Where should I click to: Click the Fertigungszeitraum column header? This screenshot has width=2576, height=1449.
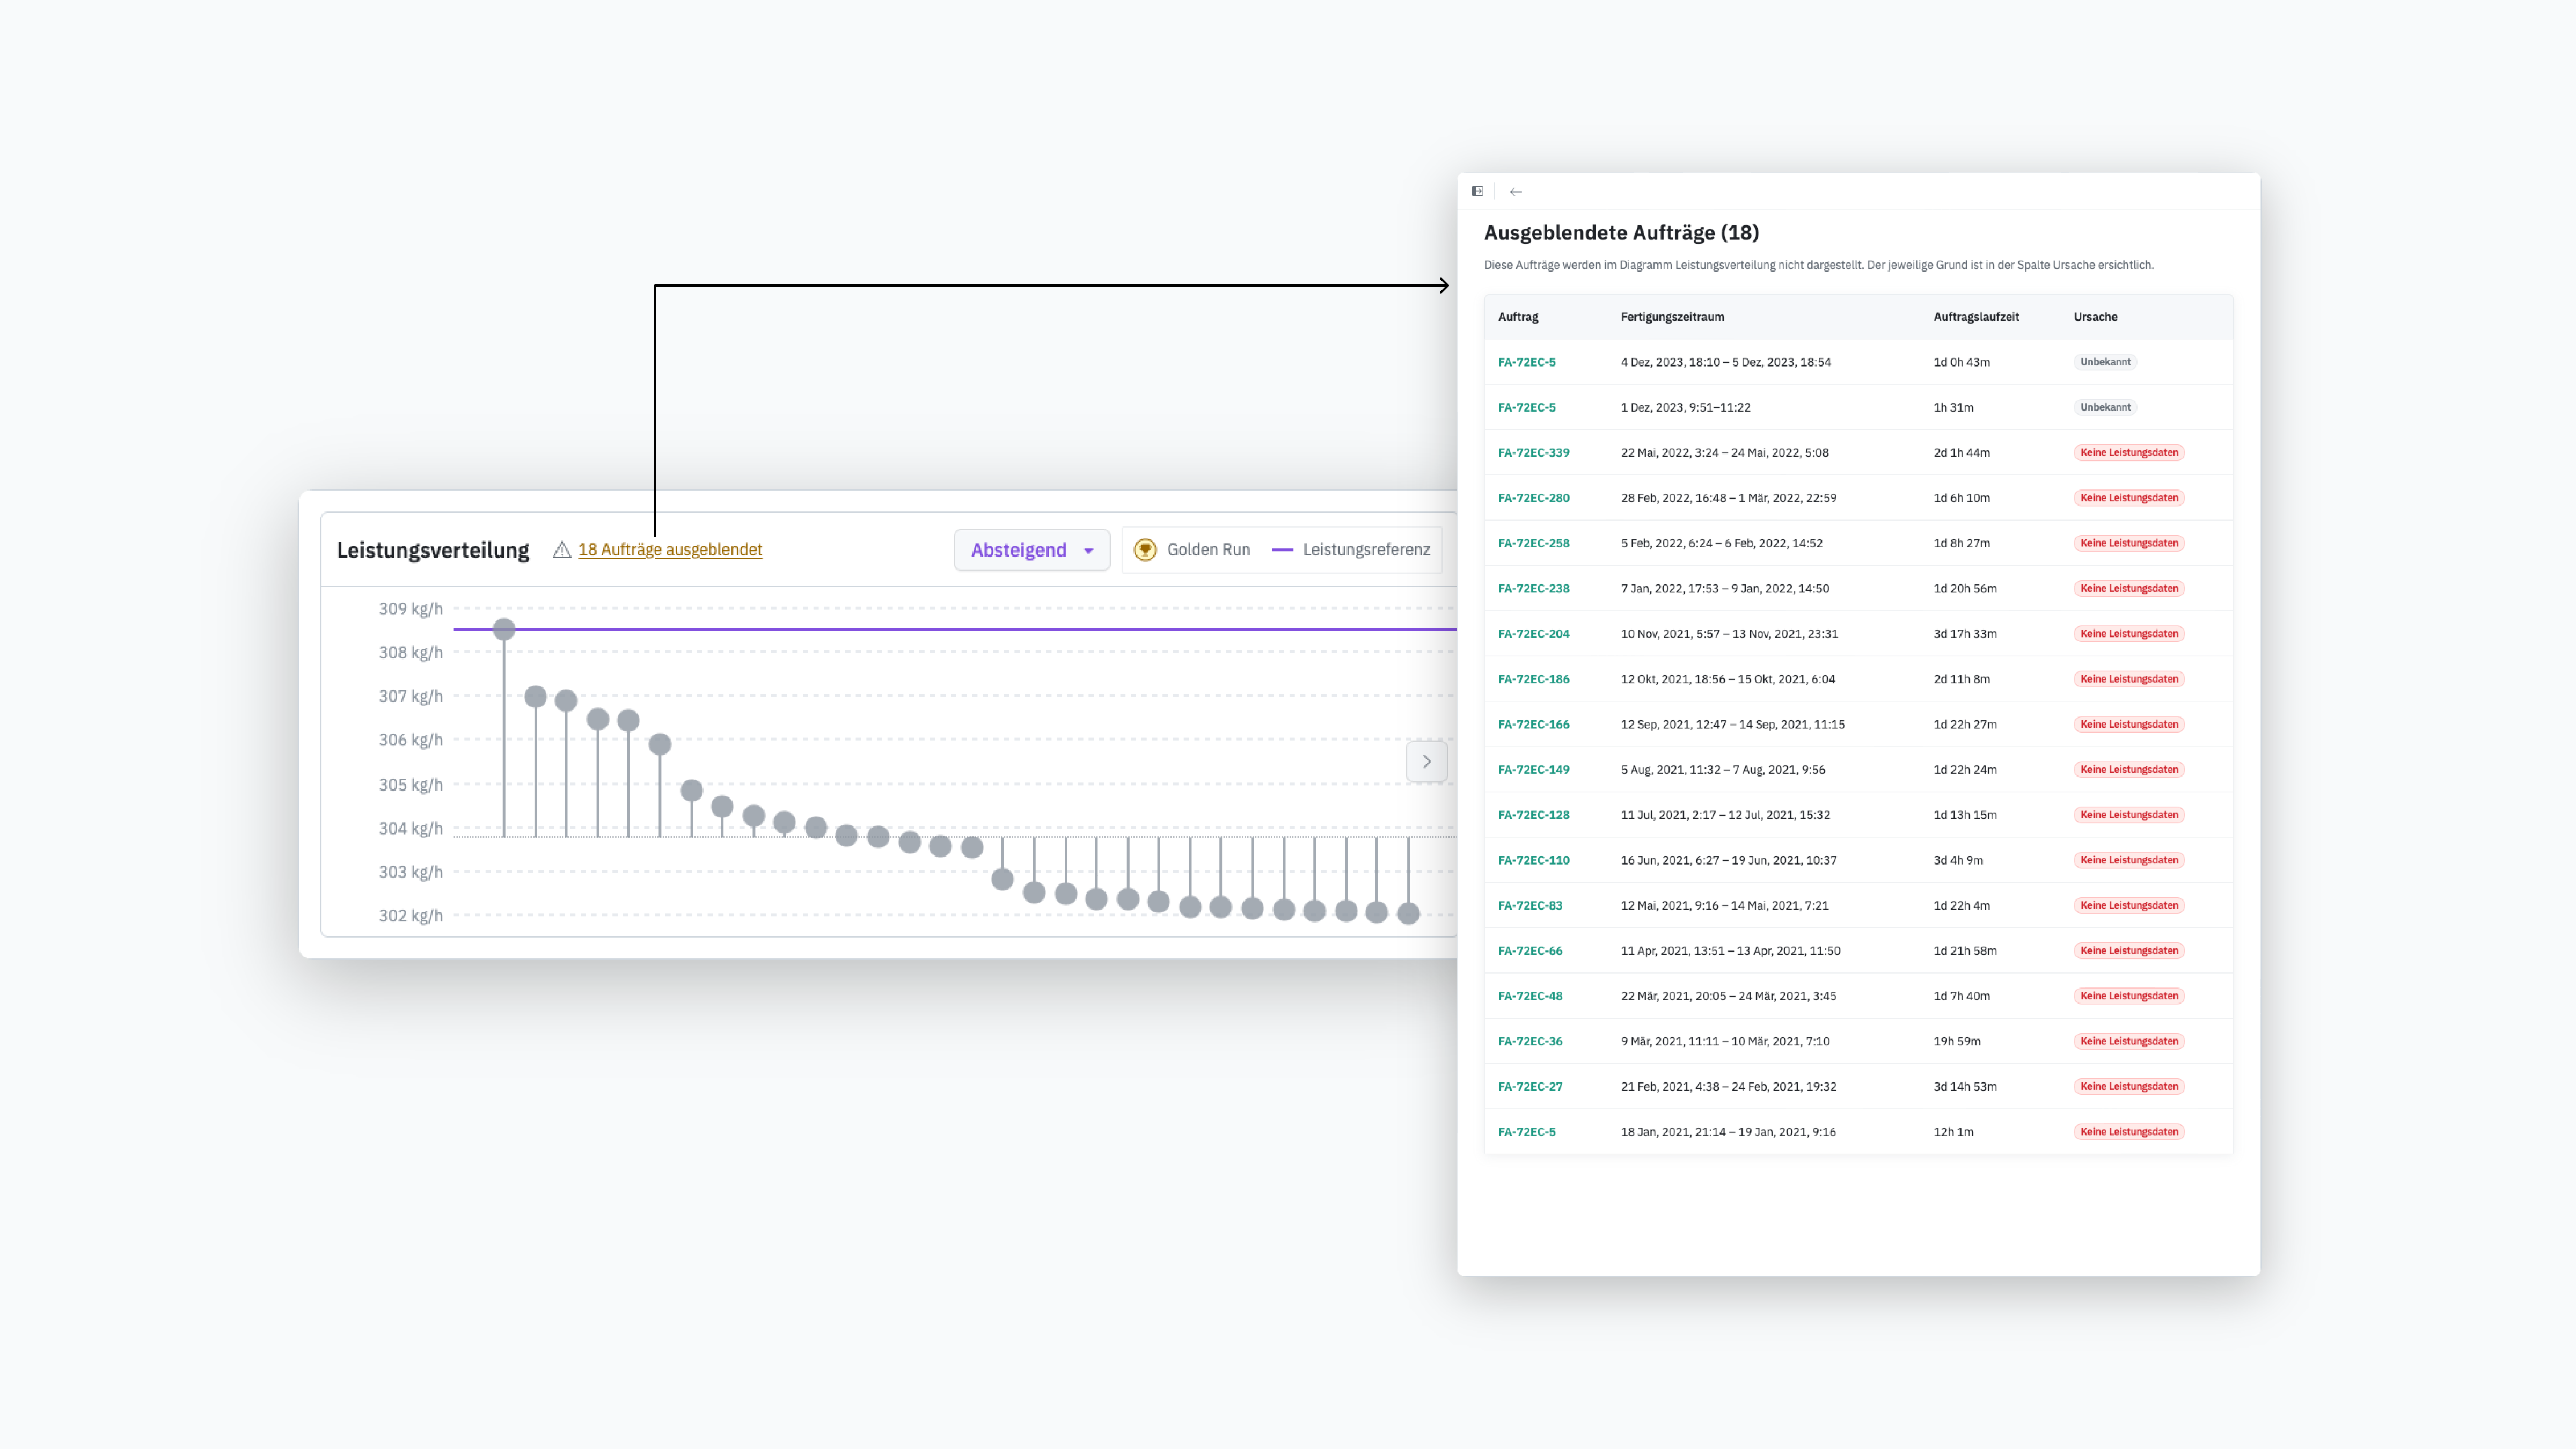(x=1672, y=317)
